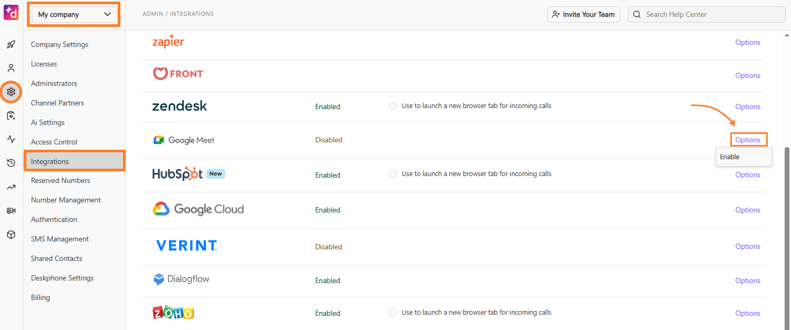Screen dimensions: 791x330
Task: Open Shared Contacts section
Action: pyautogui.click(x=56, y=258)
